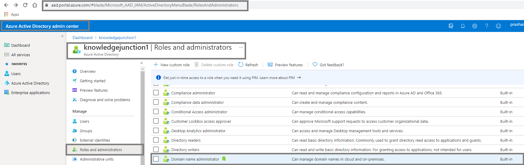524x165 pixels.
Task: Open the browser home icon
Action: tap(35, 5)
